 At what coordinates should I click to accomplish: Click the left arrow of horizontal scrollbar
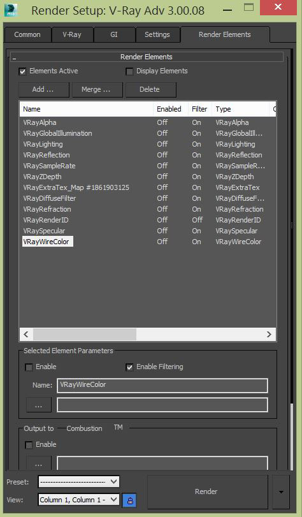(x=26, y=334)
